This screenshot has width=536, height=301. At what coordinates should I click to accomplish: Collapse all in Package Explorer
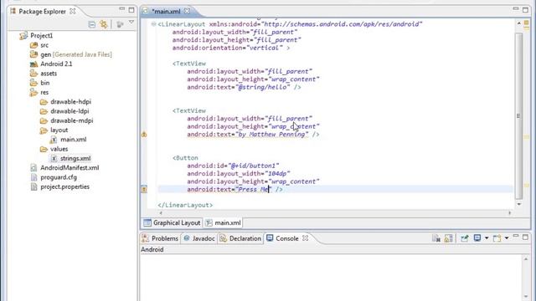91,24
